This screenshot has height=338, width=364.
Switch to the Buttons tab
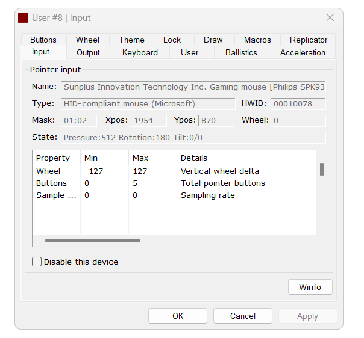pos(43,40)
